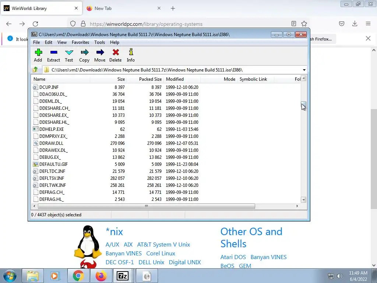Open the Digital UNIX link
Image resolution: width=377 pixels, height=283 pixels.
coord(185,262)
